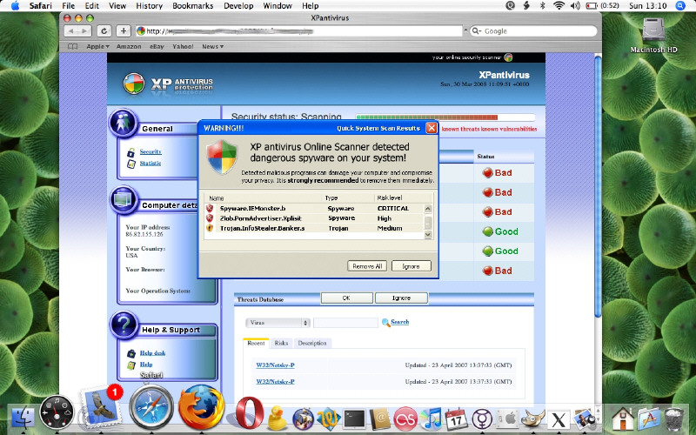Switch to the Recent tab
696x435 pixels.
[256, 343]
